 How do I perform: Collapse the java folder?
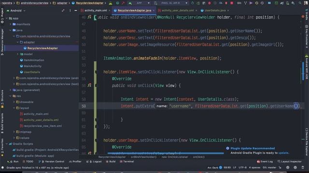(x=10, y=30)
